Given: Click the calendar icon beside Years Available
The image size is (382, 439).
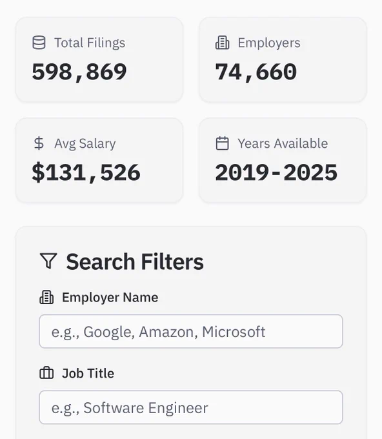Looking at the screenshot, I should pos(223,143).
